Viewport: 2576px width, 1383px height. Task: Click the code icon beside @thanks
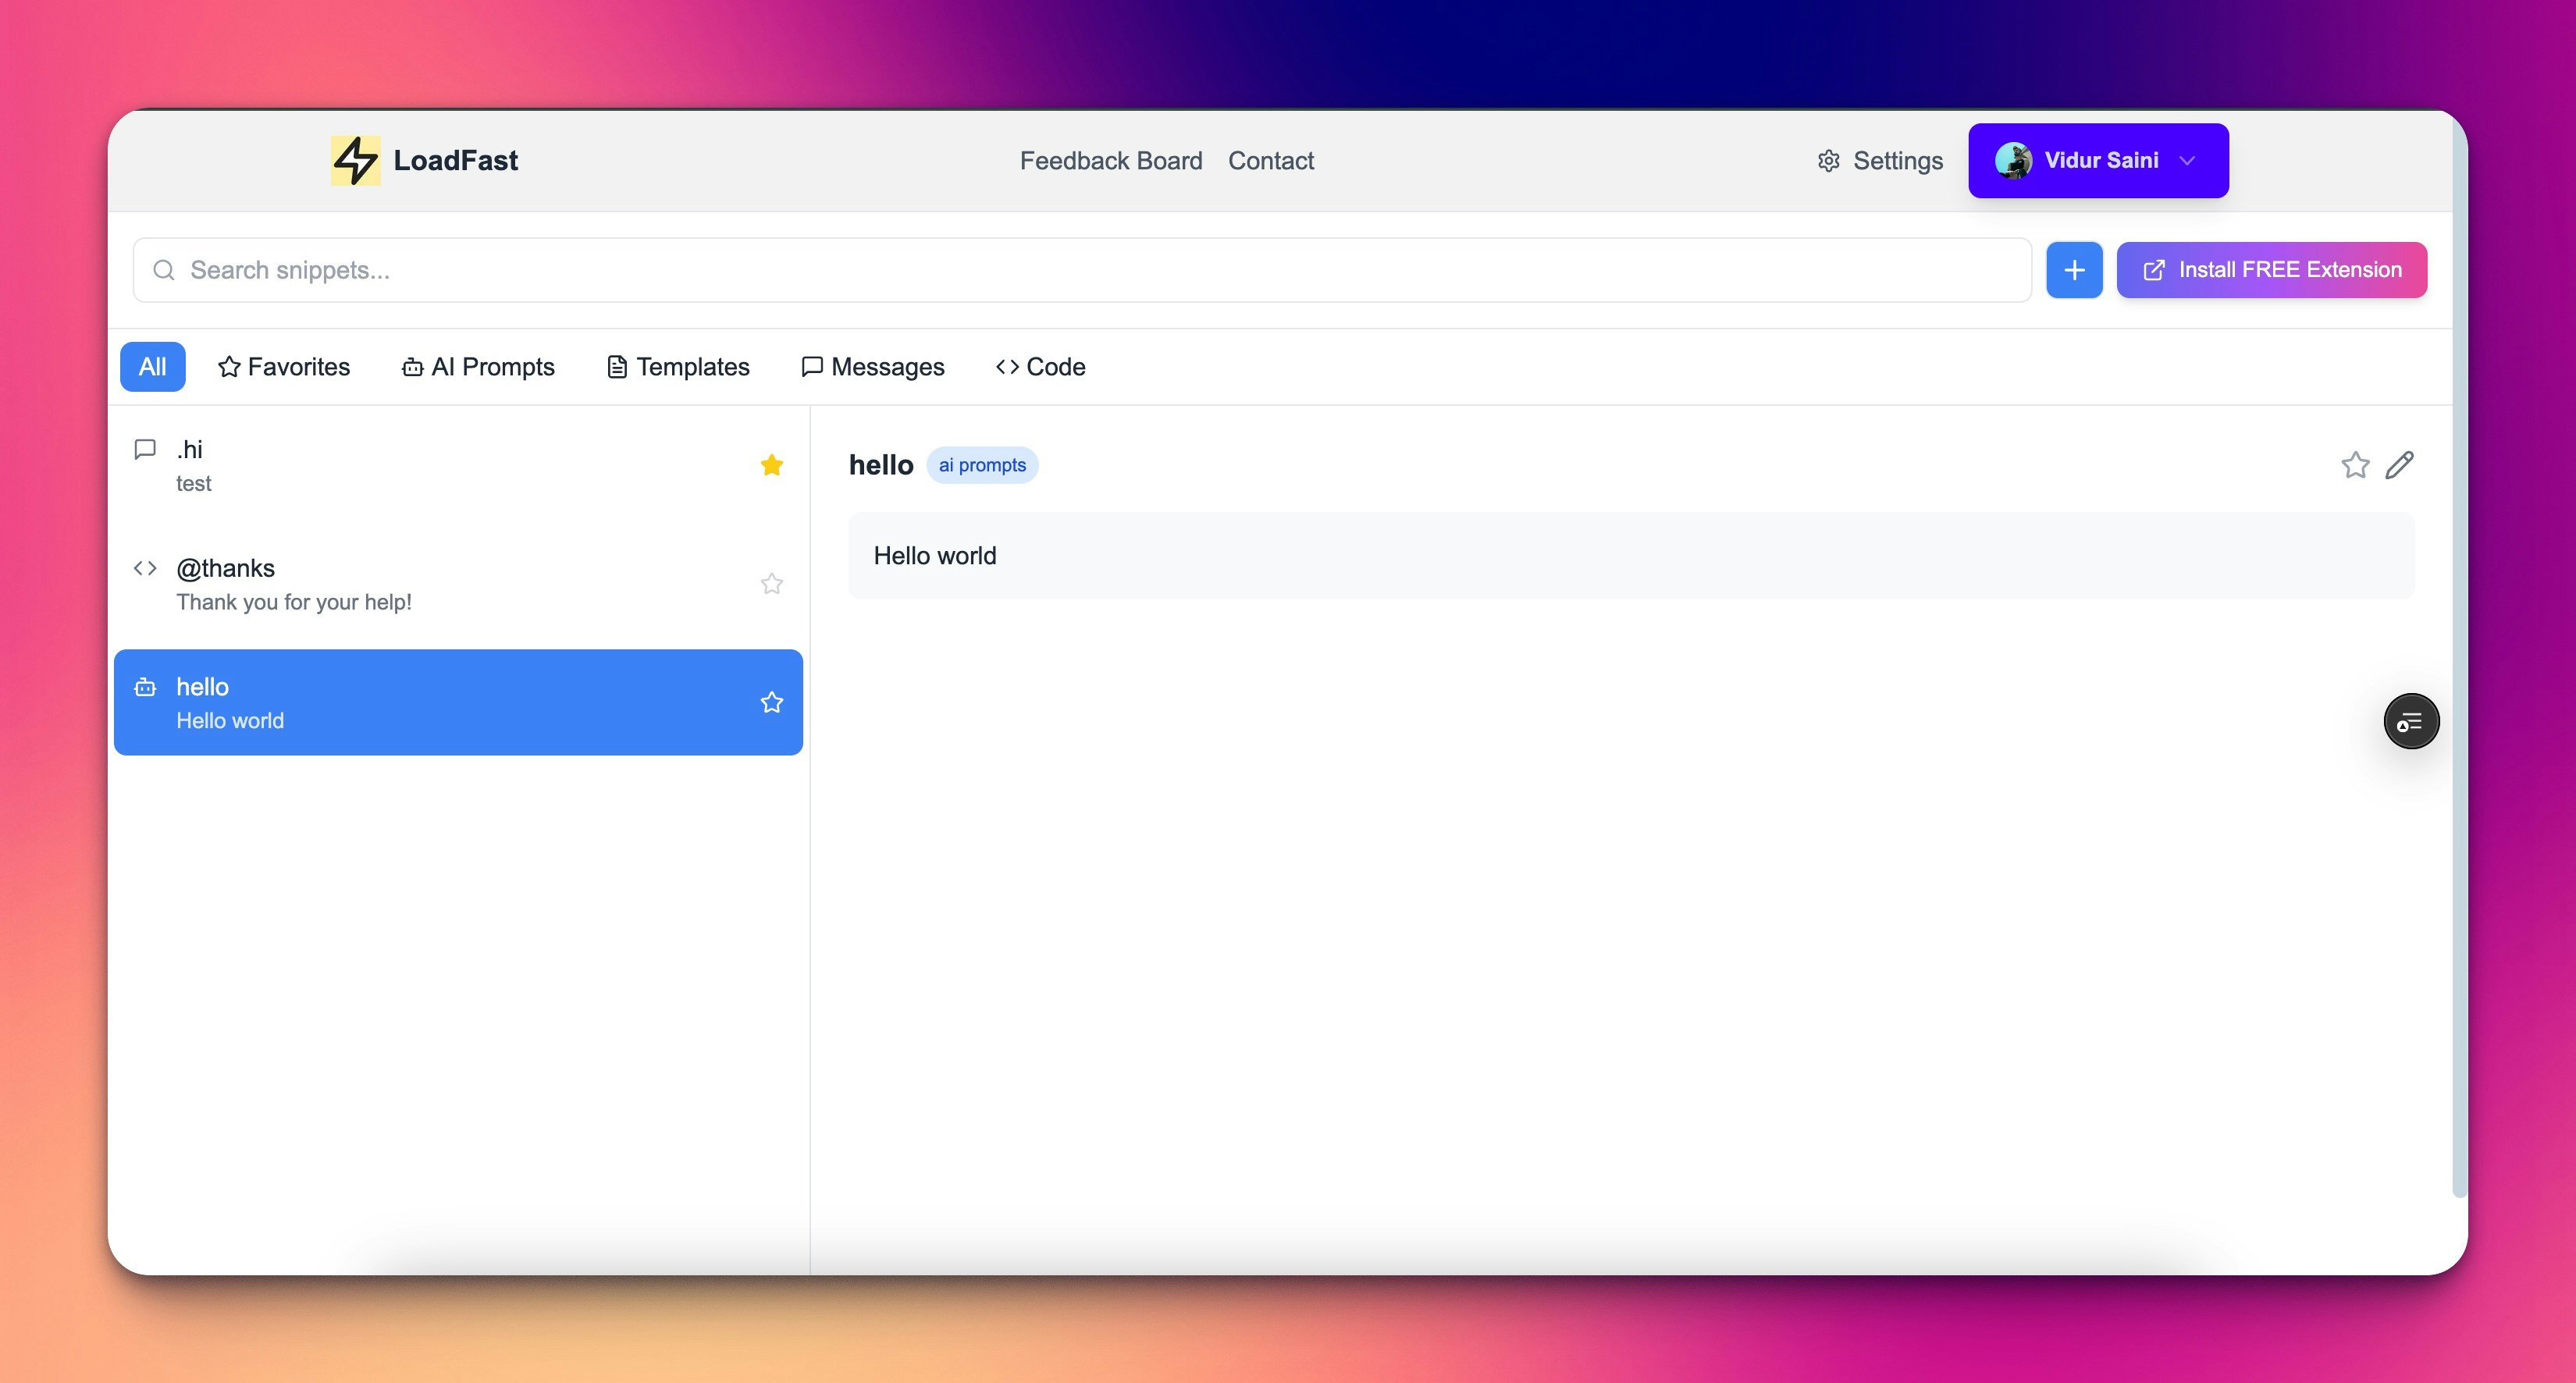coord(145,568)
